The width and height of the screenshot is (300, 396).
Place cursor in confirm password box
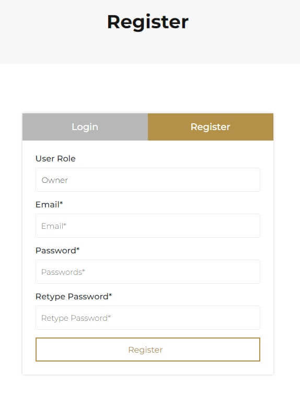pos(148,318)
